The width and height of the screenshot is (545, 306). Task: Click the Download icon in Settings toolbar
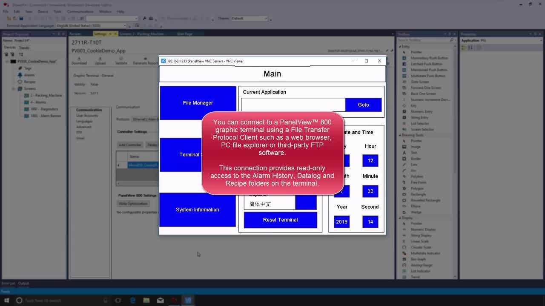point(79,61)
